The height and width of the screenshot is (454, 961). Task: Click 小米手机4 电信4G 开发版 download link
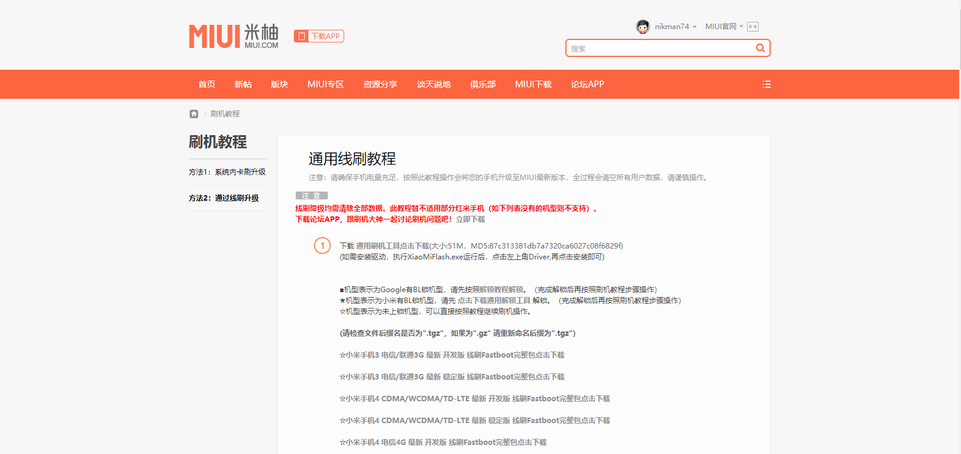tap(443, 442)
